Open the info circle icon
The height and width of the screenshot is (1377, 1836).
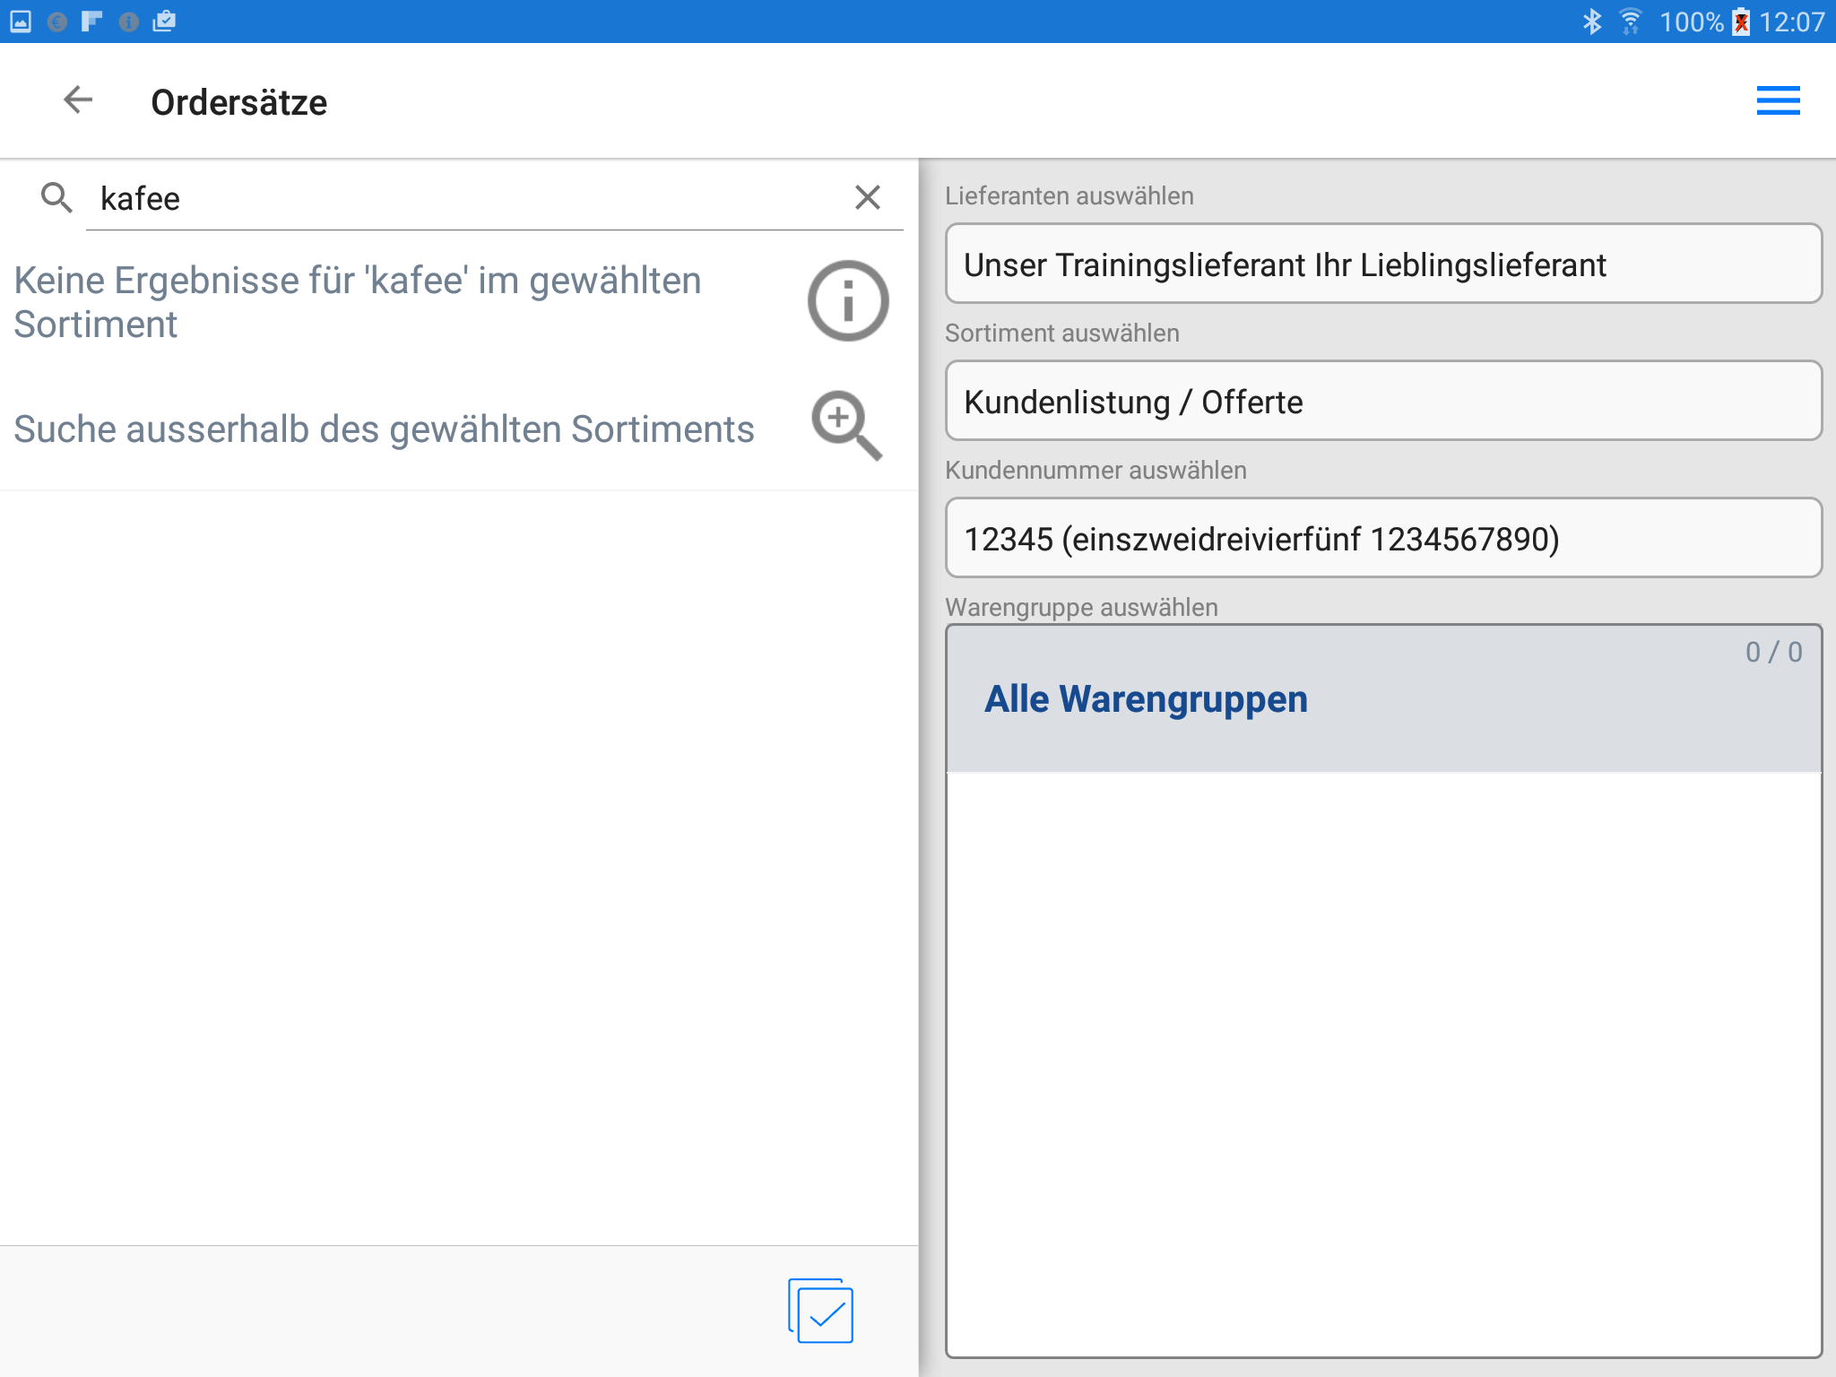[x=847, y=301]
